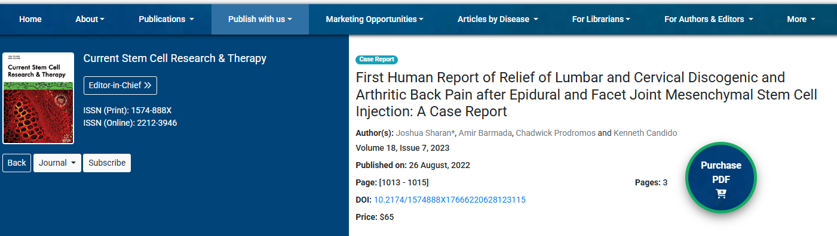View author Kenneth Candido's link
This screenshot has width=837, height=236.
click(645, 133)
